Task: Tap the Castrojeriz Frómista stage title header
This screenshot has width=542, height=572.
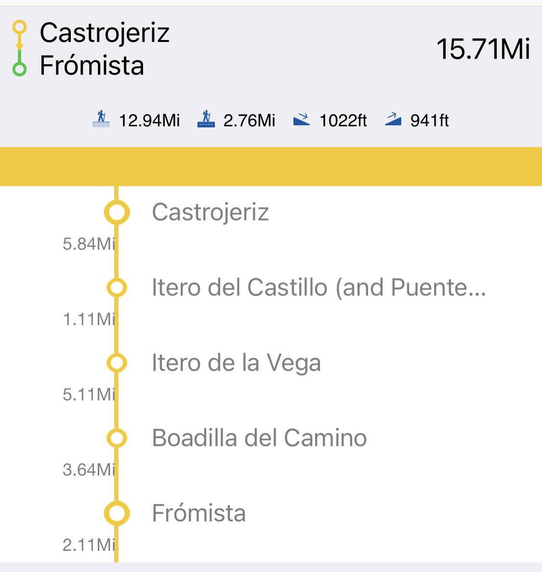Action: pos(104,49)
